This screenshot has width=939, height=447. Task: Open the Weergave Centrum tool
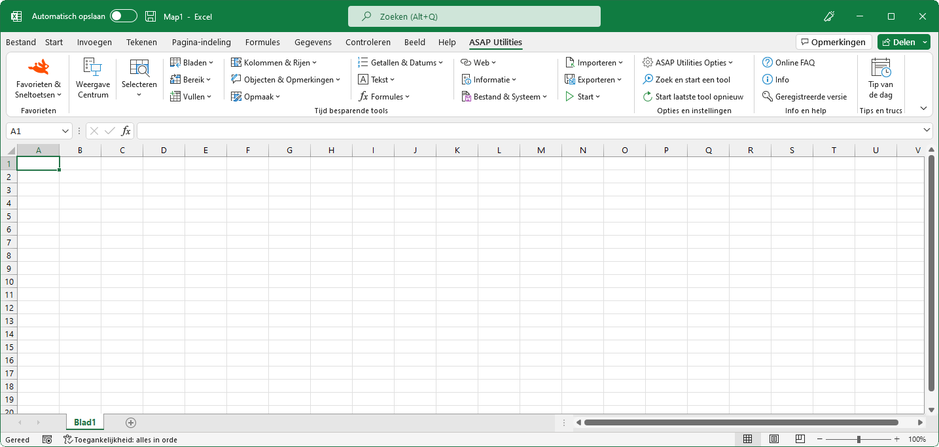pyautogui.click(x=93, y=79)
